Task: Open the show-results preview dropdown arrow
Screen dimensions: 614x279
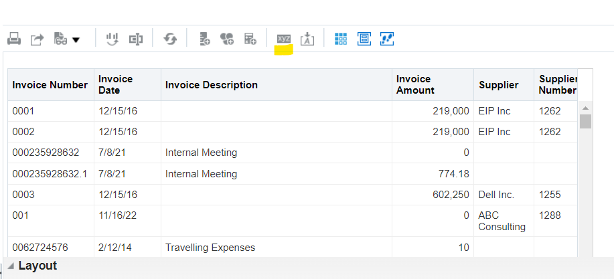Action: (x=76, y=39)
